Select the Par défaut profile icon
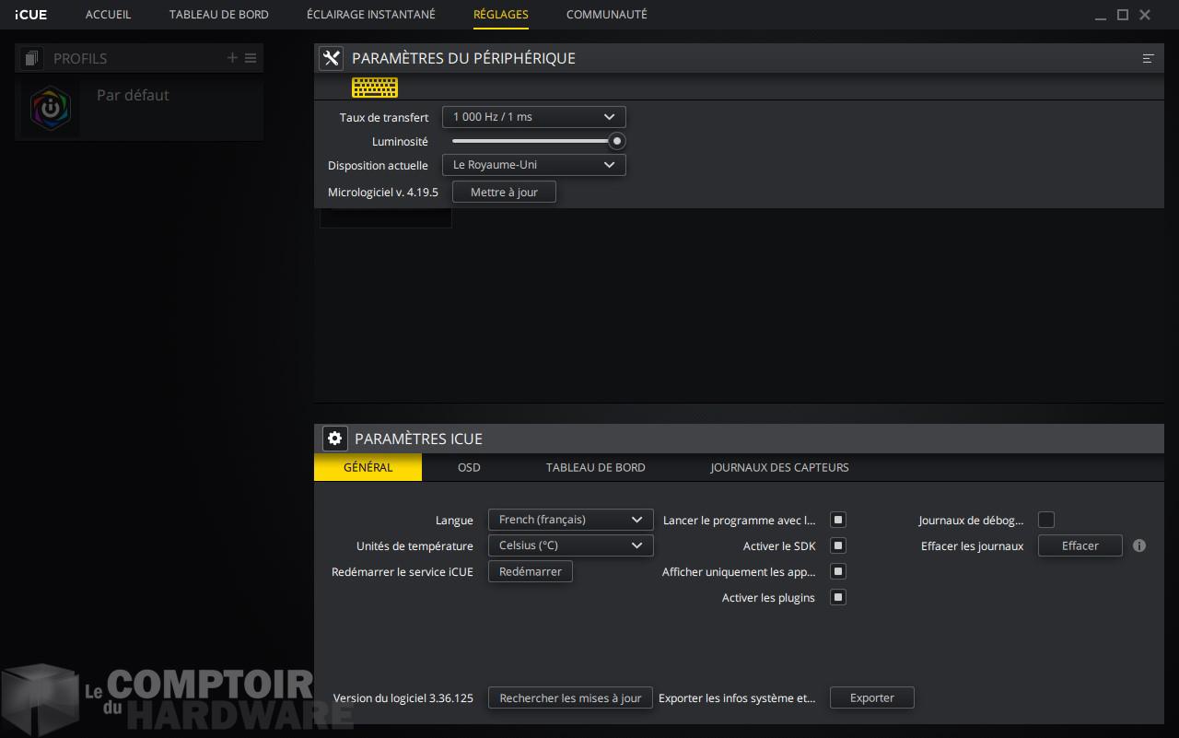 point(51,108)
